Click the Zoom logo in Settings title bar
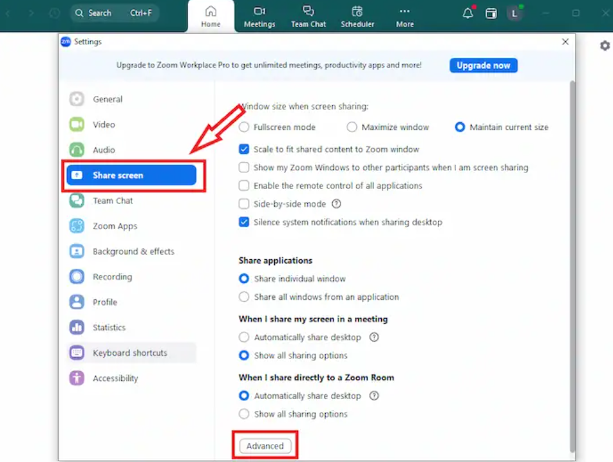Screen dimensions: 613x462 (66, 42)
